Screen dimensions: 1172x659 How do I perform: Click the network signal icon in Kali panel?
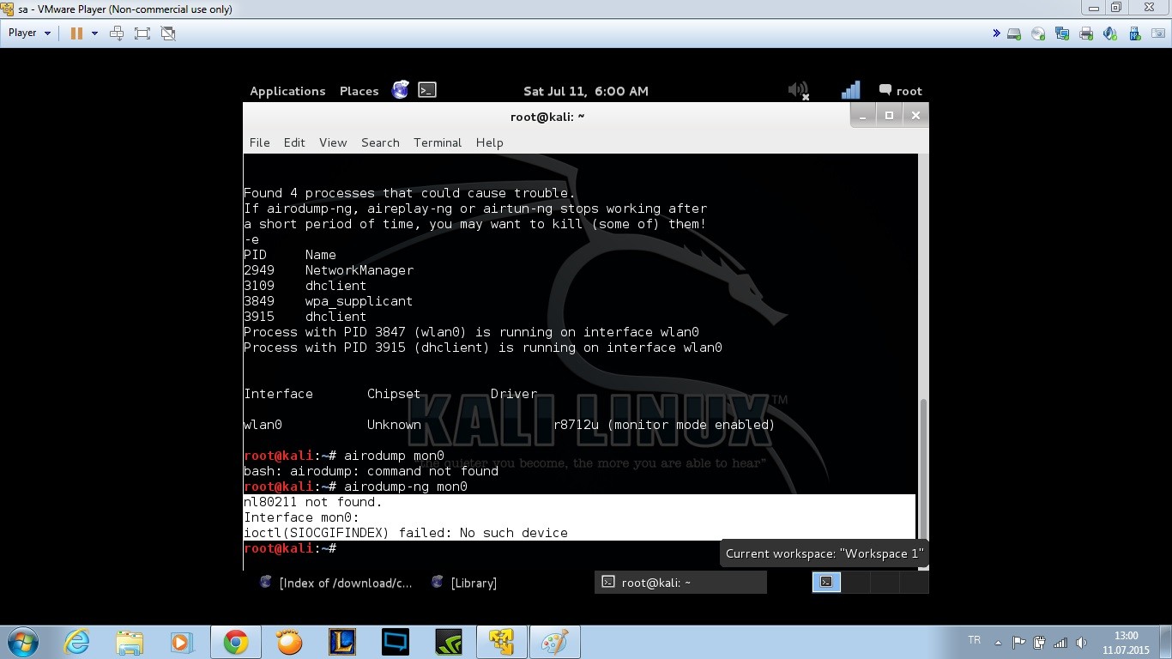click(x=850, y=90)
